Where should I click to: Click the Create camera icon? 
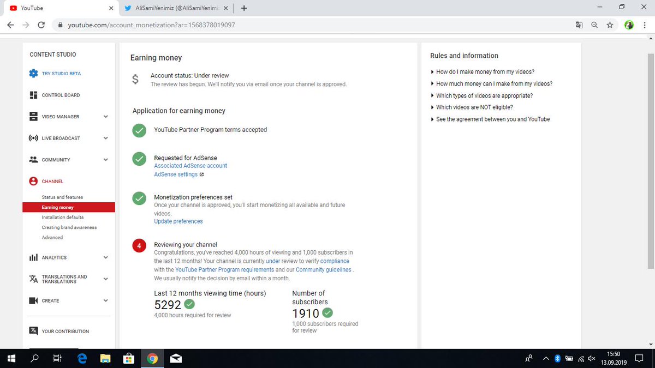click(33, 300)
